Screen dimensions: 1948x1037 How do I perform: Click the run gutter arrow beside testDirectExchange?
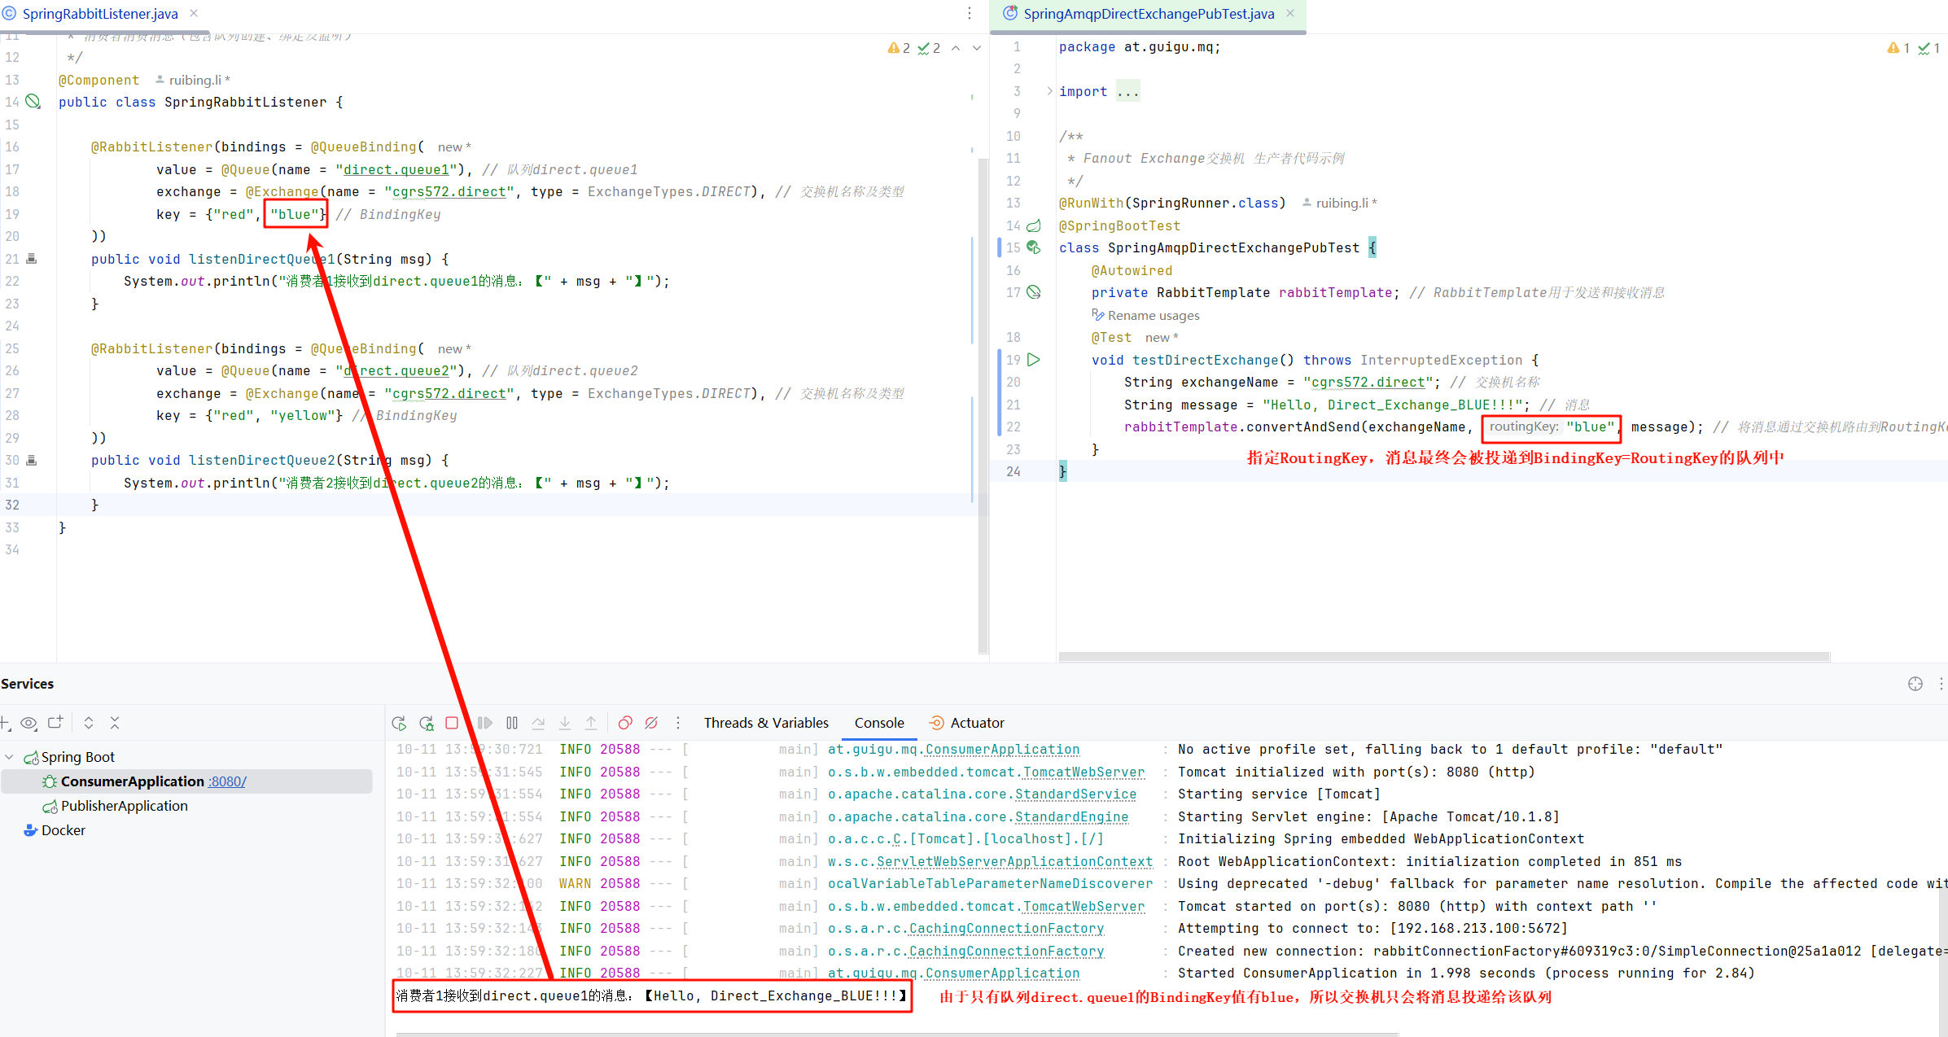[1034, 360]
